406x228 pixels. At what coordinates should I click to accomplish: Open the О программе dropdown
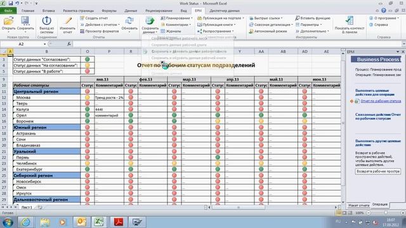pyautogui.click(x=385, y=18)
